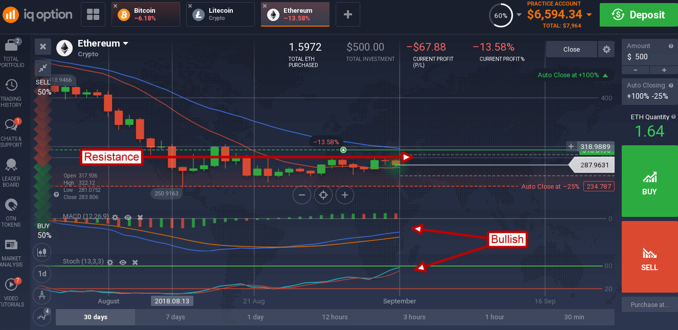This screenshot has height=330, width=678.
Task: Open the asset grid layout icon
Action: [93, 14]
